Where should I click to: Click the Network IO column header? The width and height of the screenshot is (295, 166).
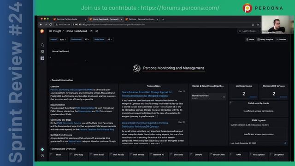[x=159, y=155]
